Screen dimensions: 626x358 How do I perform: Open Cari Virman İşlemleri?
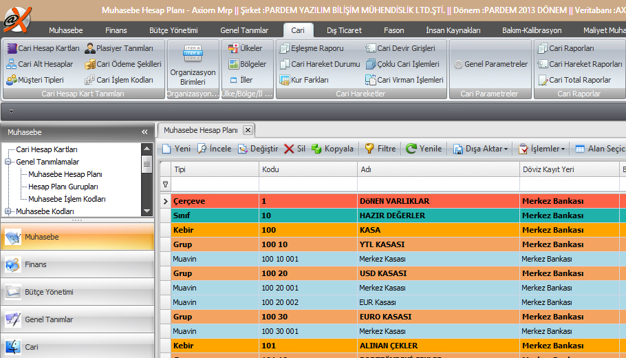[404, 80]
